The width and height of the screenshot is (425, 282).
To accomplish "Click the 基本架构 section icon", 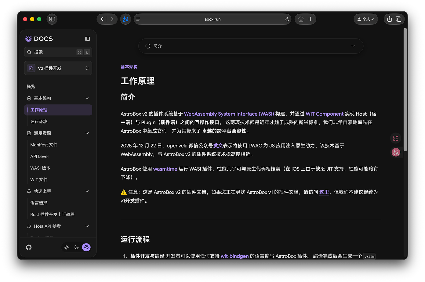I will point(29,98).
